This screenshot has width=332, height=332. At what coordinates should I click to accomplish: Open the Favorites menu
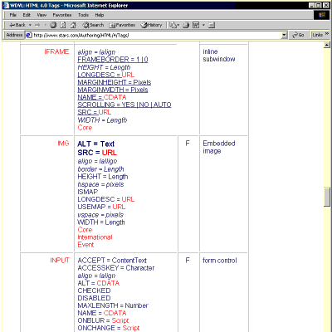coord(62,15)
